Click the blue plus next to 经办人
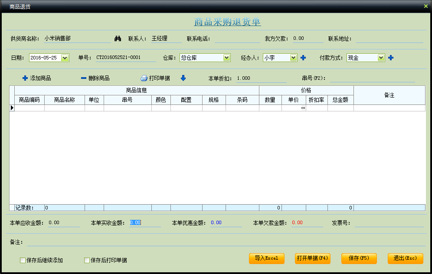This screenshot has height=274, width=432. 303,58
